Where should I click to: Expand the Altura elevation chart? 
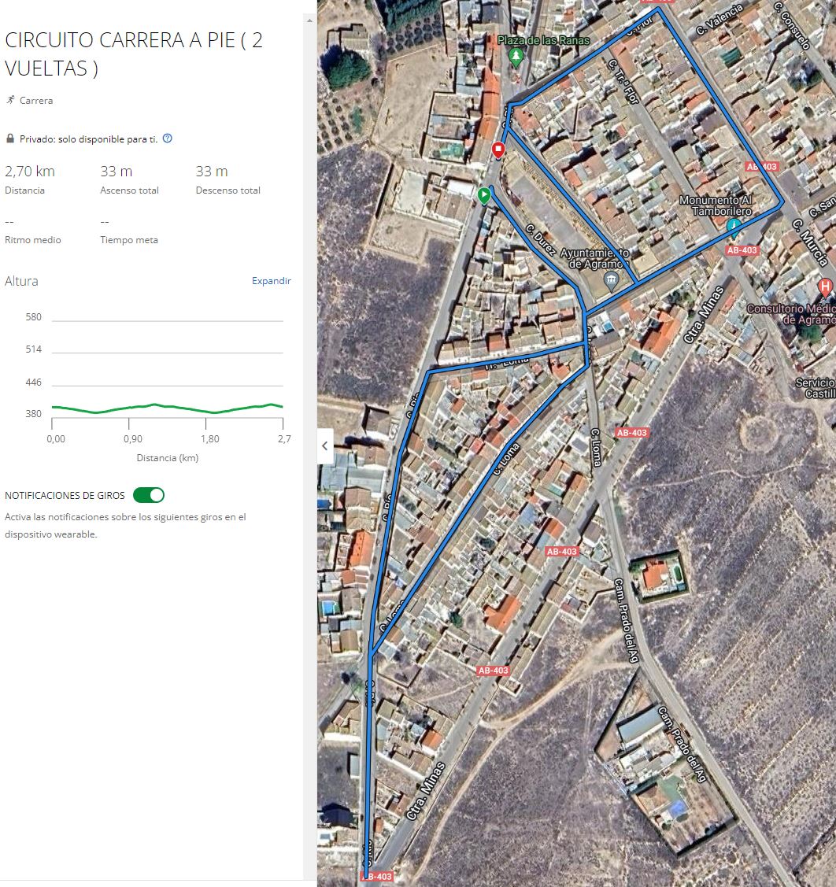[271, 281]
